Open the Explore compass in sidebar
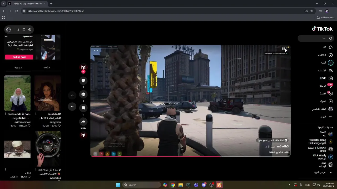337x189 pixels. click(x=325, y=55)
